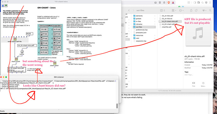Click the OM Listener title bar
The width and height of the screenshot is (217, 114).
tap(59, 77)
